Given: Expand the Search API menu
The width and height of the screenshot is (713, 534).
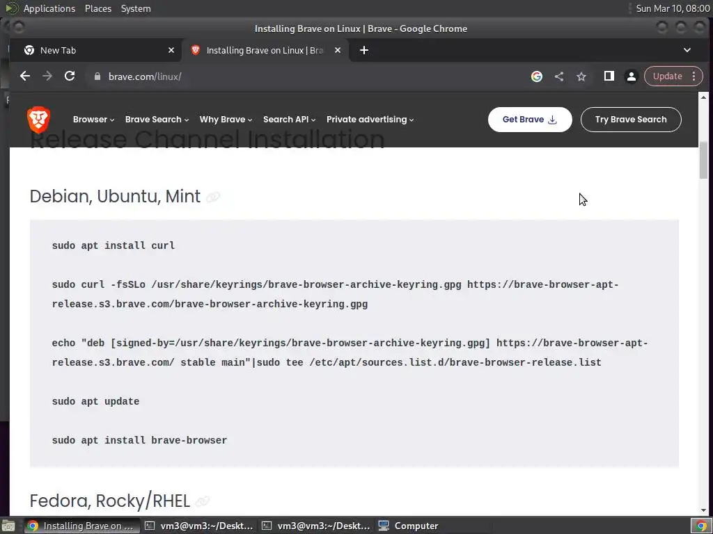Looking at the screenshot, I should (x=289, y=120).
